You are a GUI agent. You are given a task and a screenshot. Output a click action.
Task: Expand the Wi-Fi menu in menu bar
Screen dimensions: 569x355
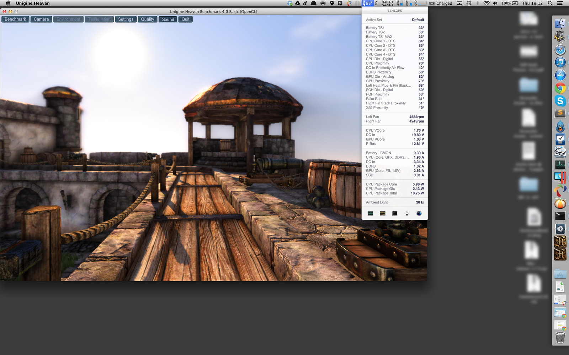point(486,3)
